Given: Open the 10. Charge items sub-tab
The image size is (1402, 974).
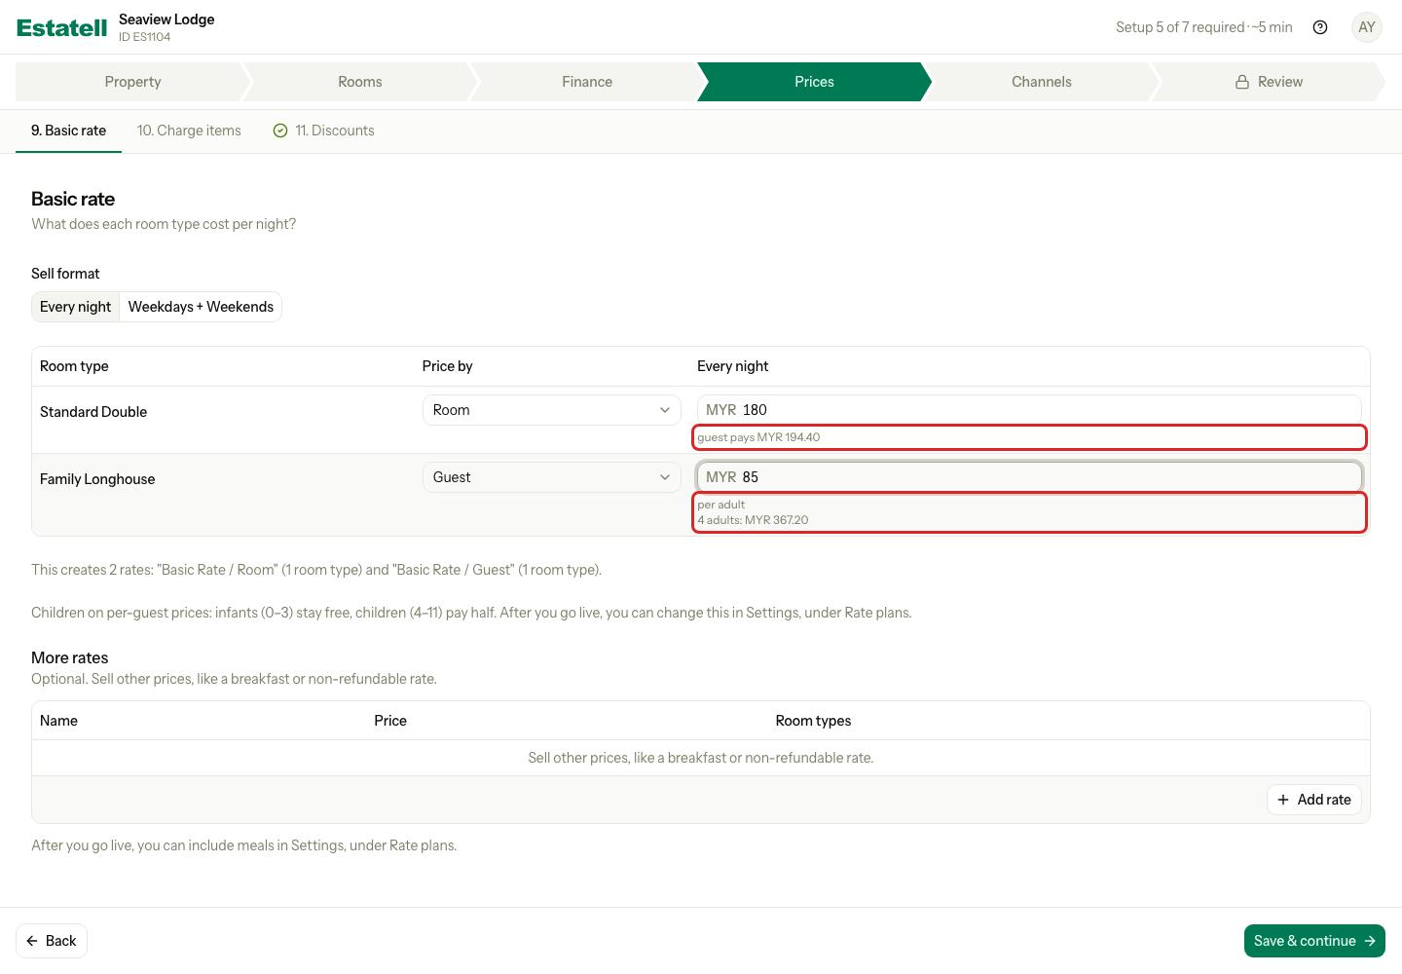Looking at the screenshot, I should [x=189, y=131].
